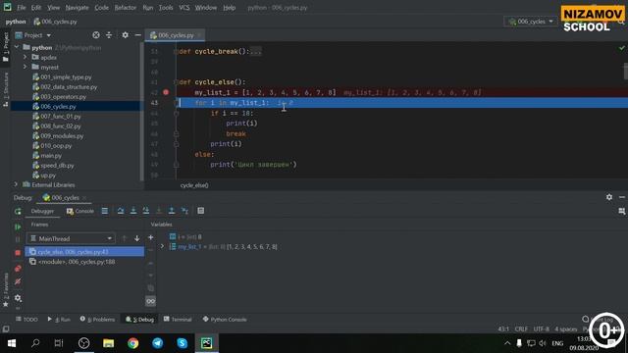Screen dimensions: 628x353
Task: Open debug panel settings gear
Action: point(609,197)
